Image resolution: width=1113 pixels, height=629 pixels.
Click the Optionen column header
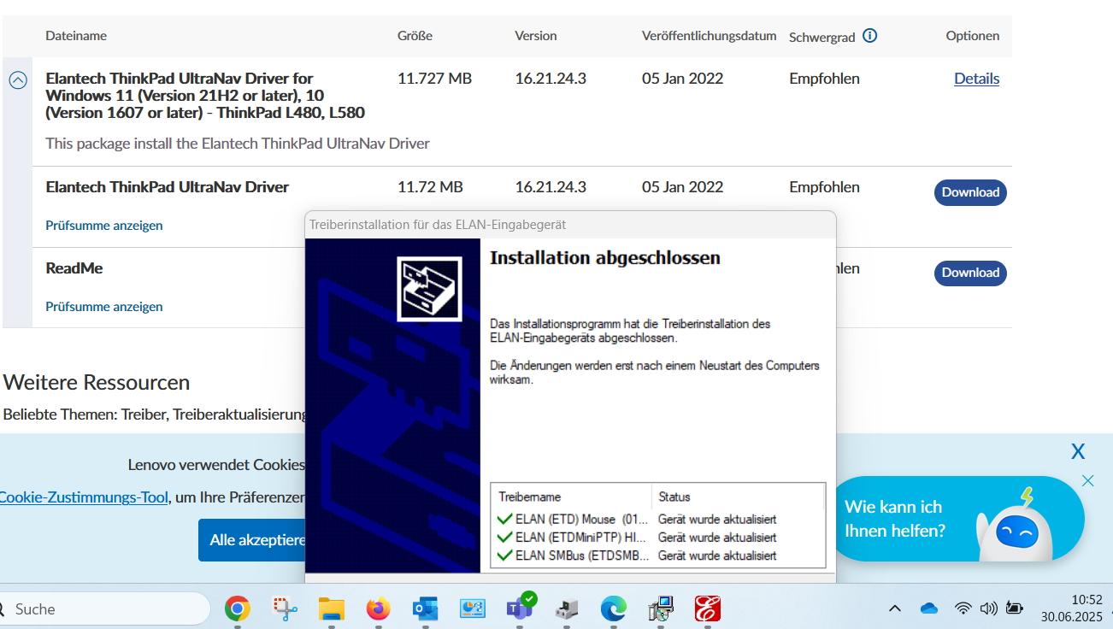973,36
